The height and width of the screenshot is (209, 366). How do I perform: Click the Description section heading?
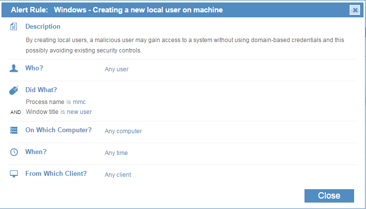point(43,27)
